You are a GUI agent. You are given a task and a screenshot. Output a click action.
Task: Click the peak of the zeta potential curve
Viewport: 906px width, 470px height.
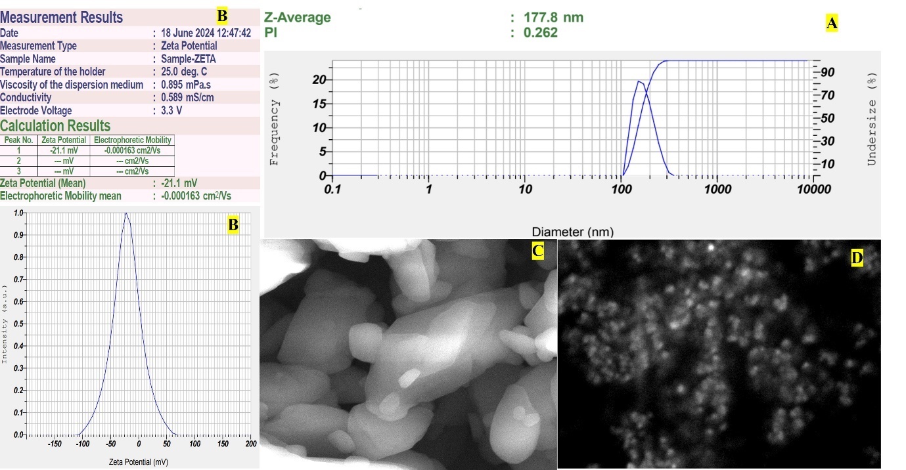coord(125,213)
